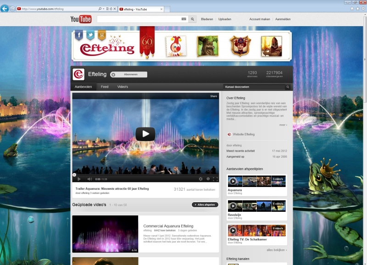The height and width of the screenshot is (265, 367).
Task: Play the Aquanura trailer with center play button
Action: [x=145, y=134]
